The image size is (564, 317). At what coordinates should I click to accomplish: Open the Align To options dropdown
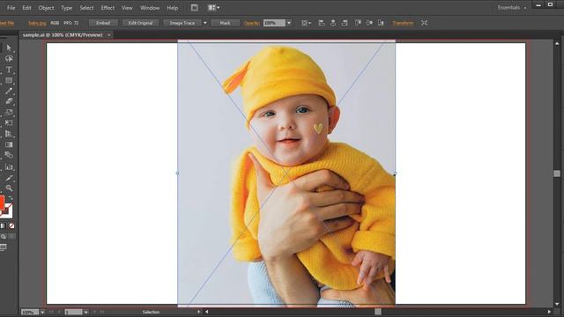(306, 23)
